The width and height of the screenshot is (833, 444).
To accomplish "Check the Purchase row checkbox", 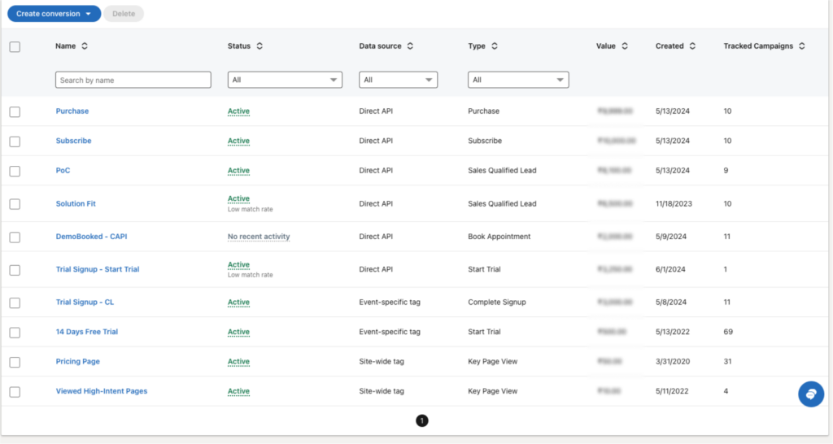I will pos(15,111).
